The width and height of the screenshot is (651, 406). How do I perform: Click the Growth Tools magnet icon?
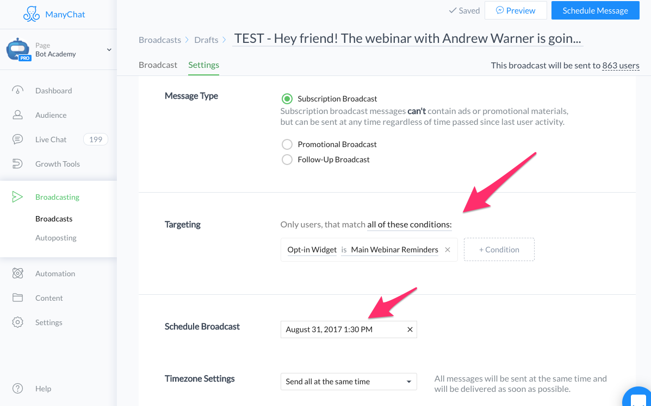tap(18, 164)
